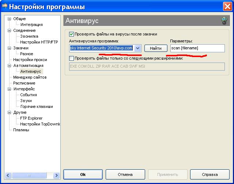Click the tree horizontal scrollbar thumb

tap(29, 175)
